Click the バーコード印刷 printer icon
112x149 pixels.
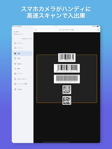point(15,84)
